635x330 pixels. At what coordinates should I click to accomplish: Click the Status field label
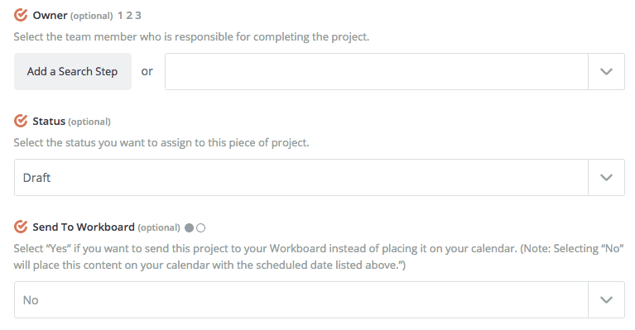49,122
